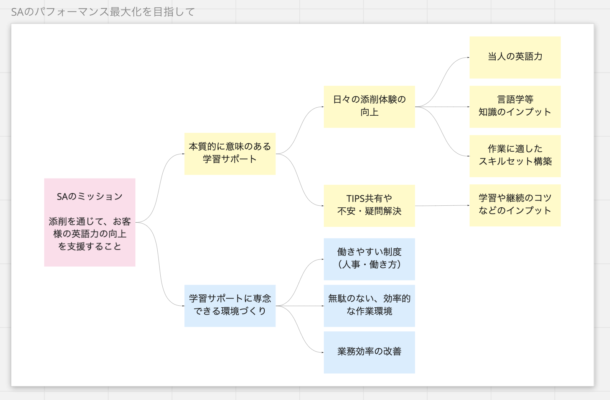Select connector leading into 無駄のない、効率的な作業環境 note

tap(300, 306)
